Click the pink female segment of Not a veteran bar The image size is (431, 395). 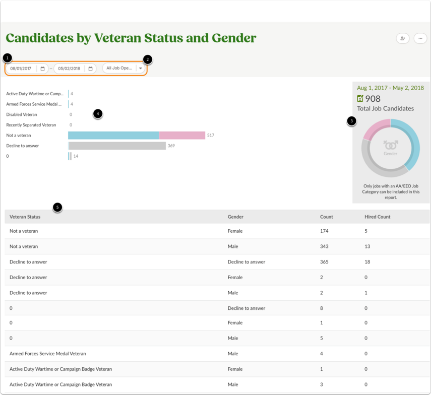coord(182,135)
